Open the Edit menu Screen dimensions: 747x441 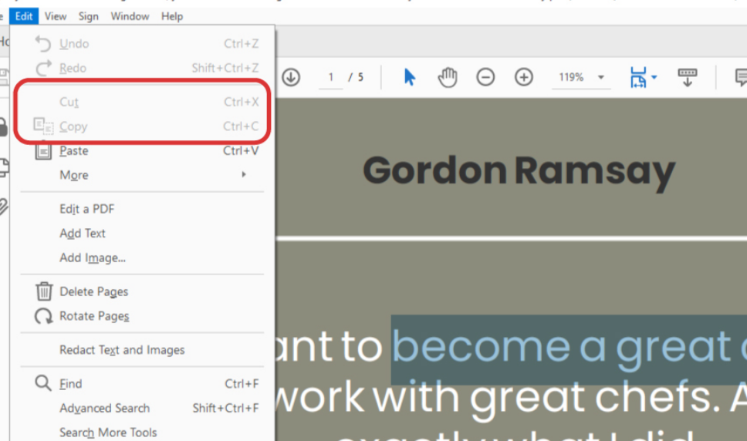click(24, 16)
